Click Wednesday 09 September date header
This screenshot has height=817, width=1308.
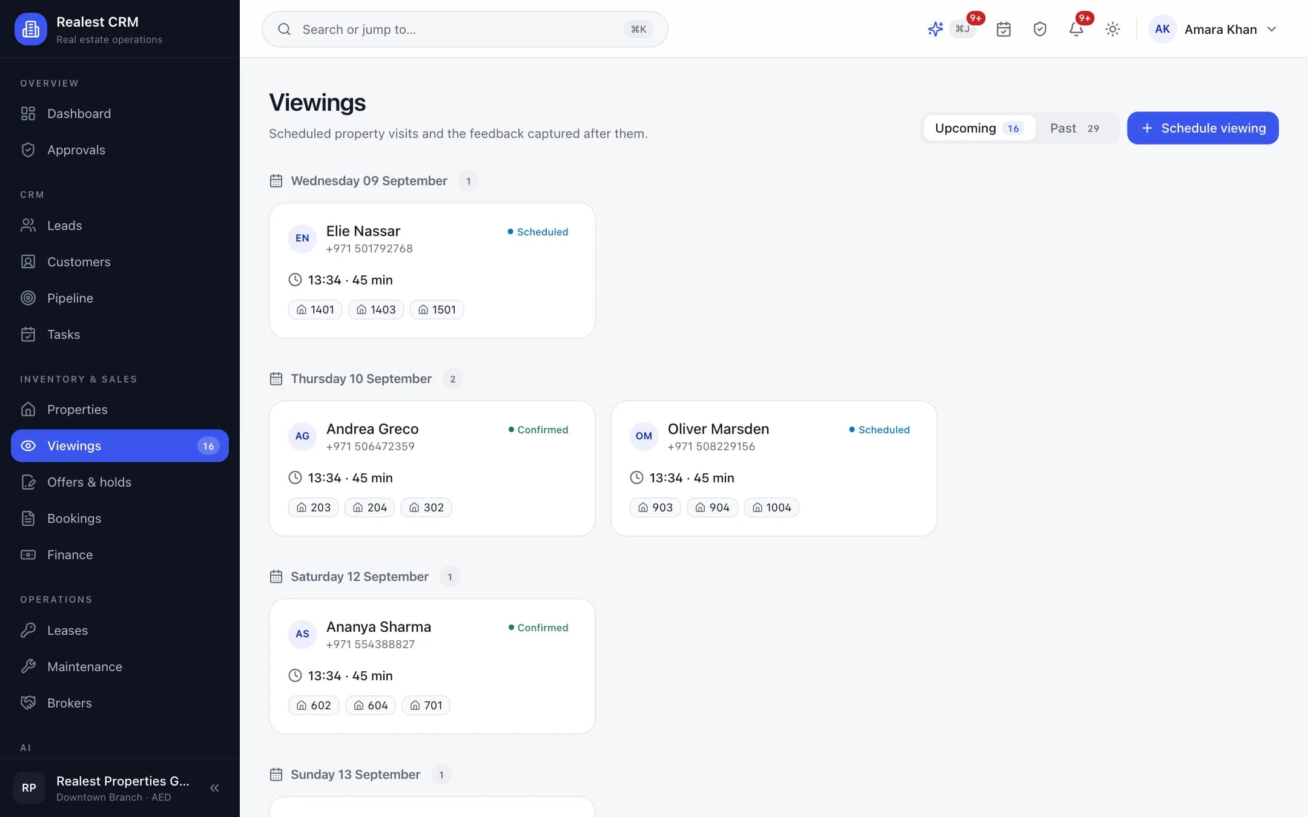pos(369,181)
